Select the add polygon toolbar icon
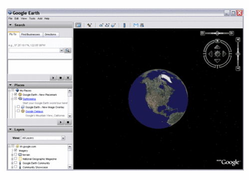 point(101,25)
